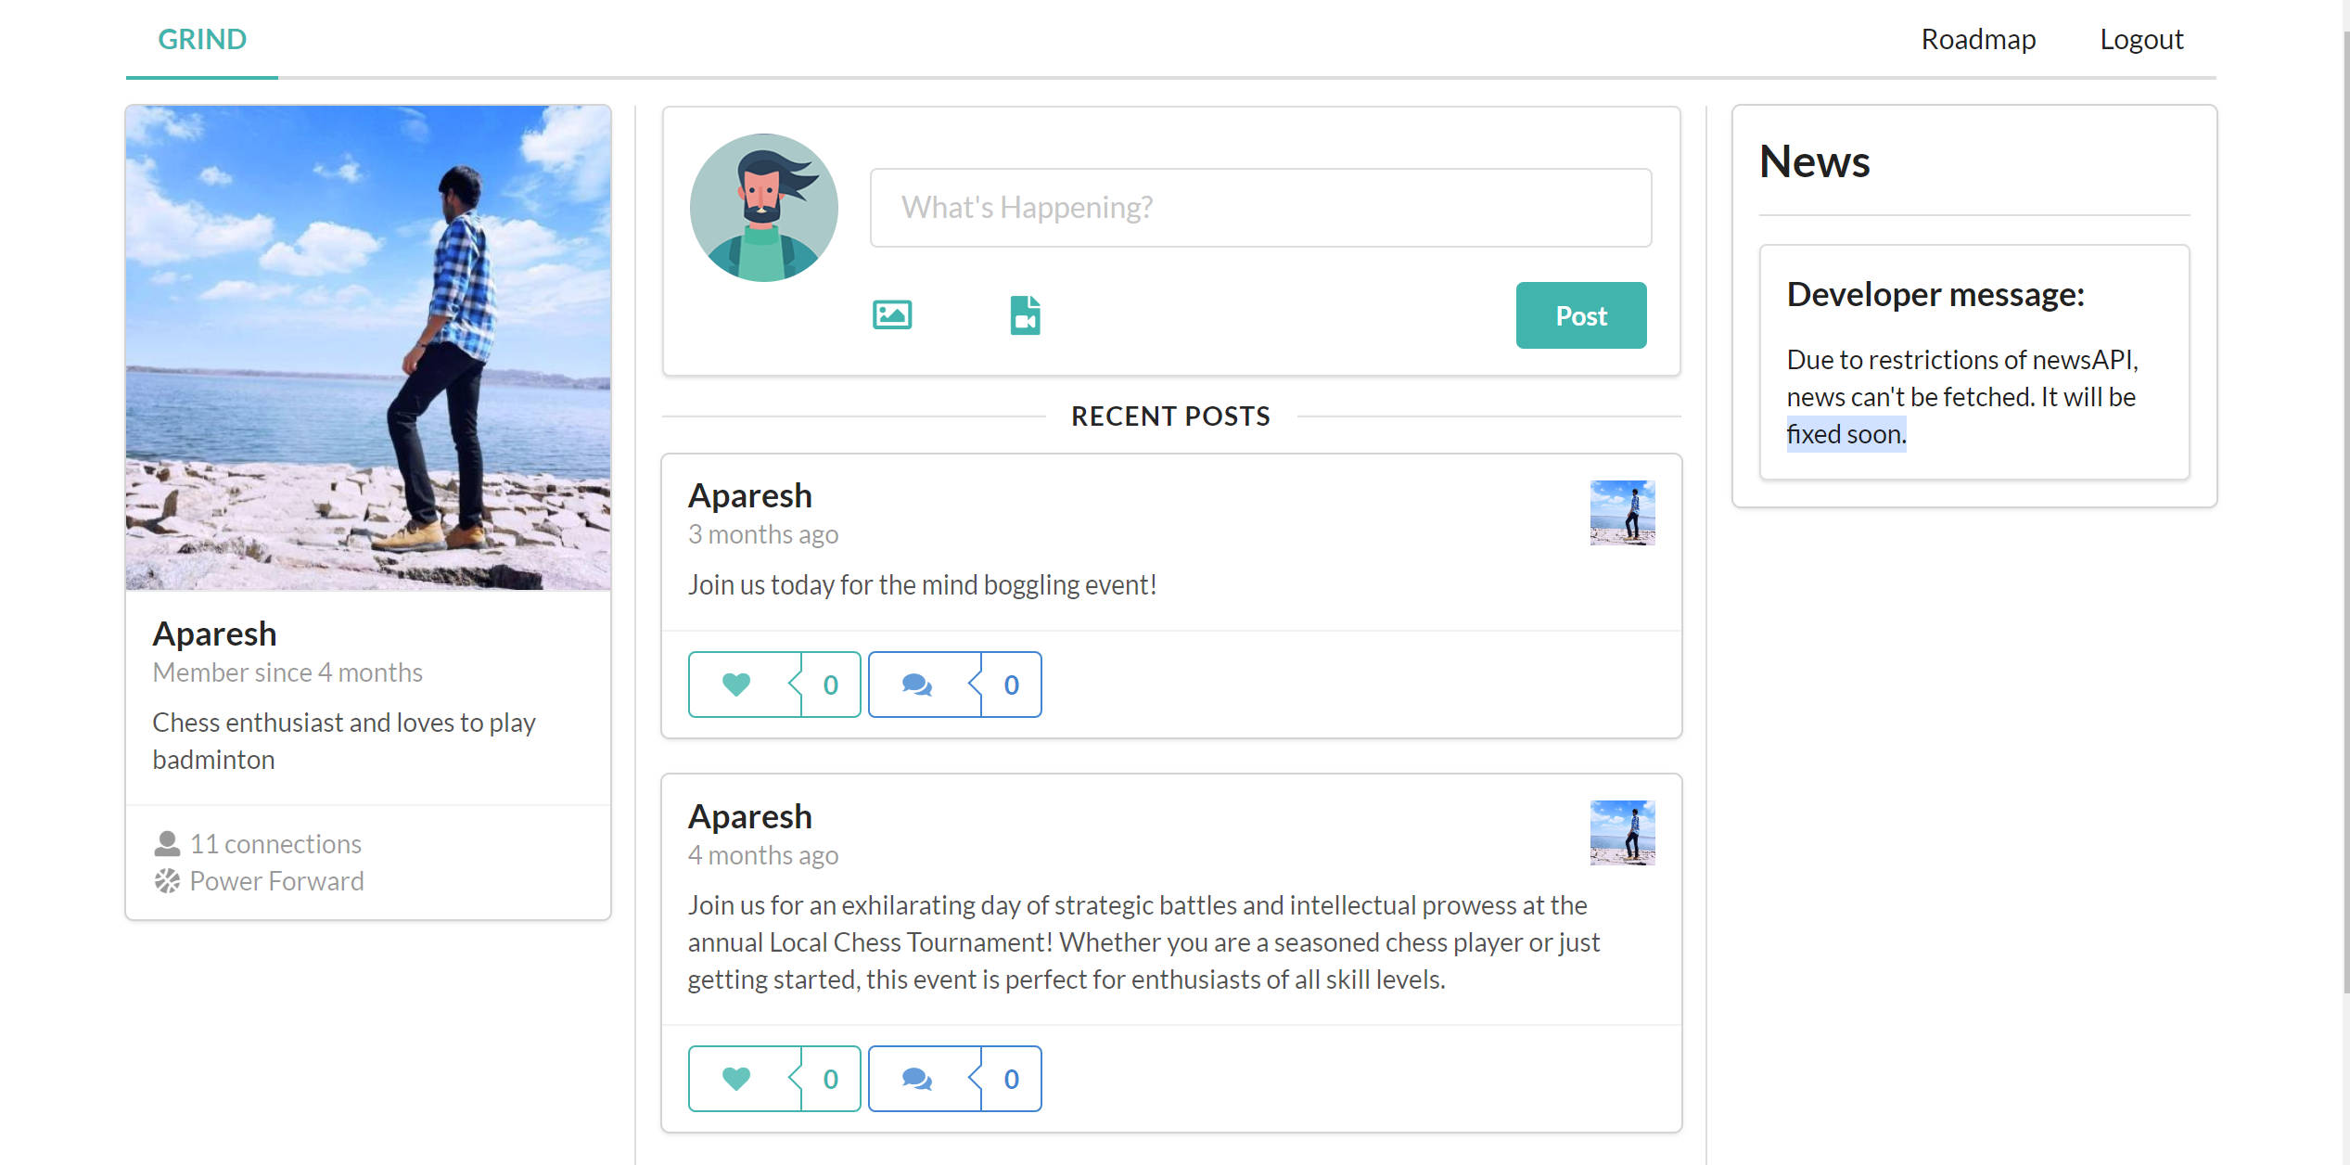
Task: Click Aparesh's thumbnail on the 3-months-ago post
Action: 1622,512
